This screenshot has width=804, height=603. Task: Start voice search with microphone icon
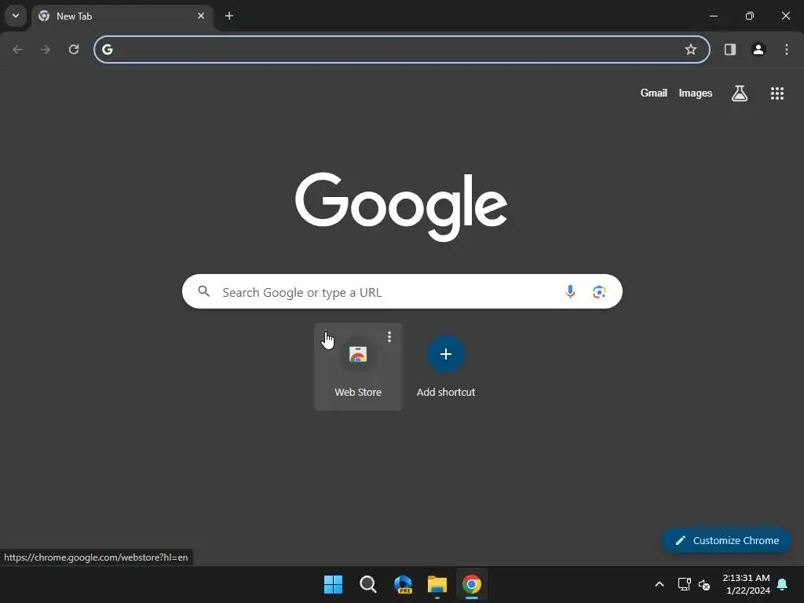[570, 292]
